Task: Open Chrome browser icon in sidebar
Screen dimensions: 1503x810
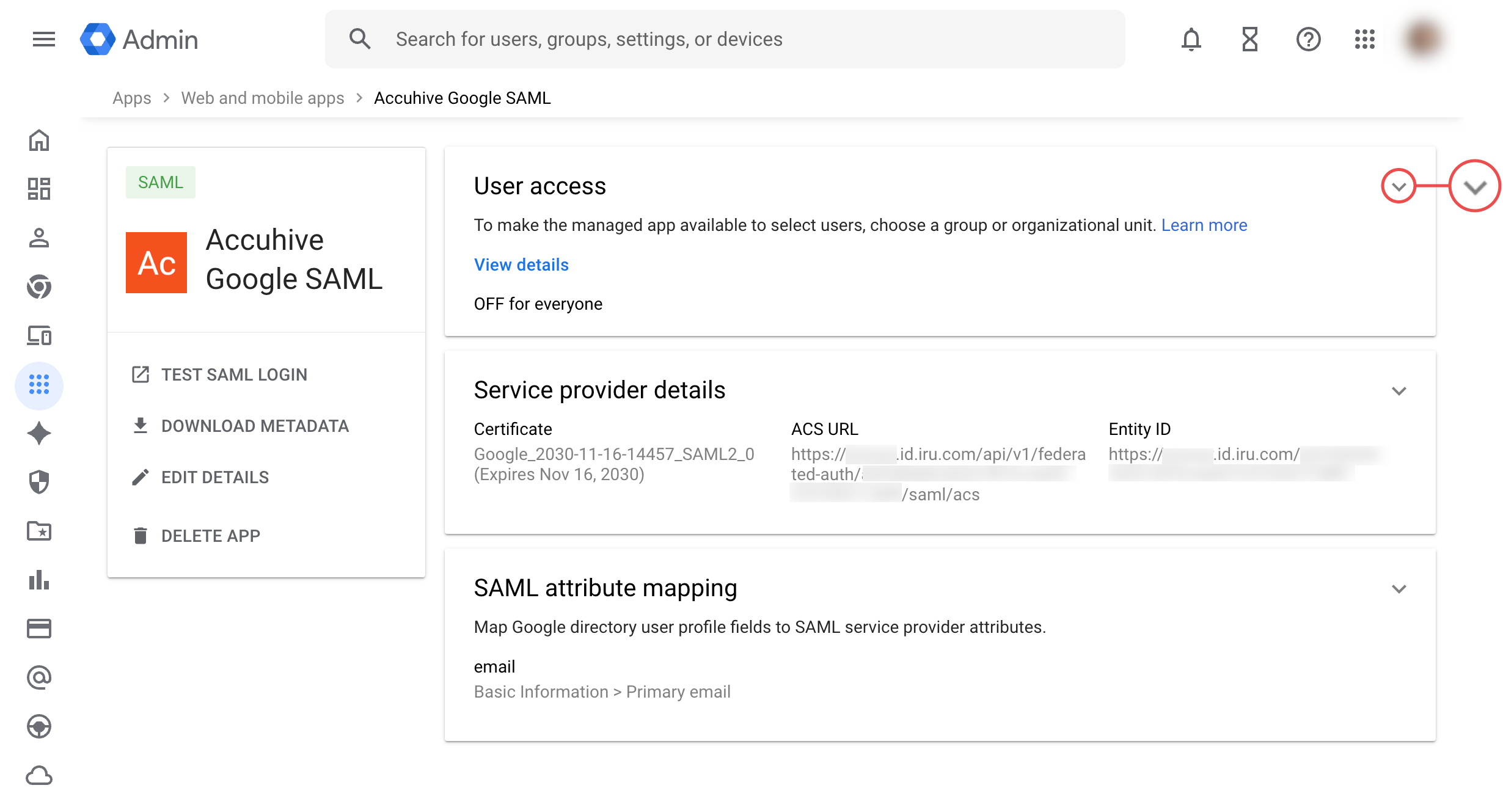Action: [x=39, y=286]
